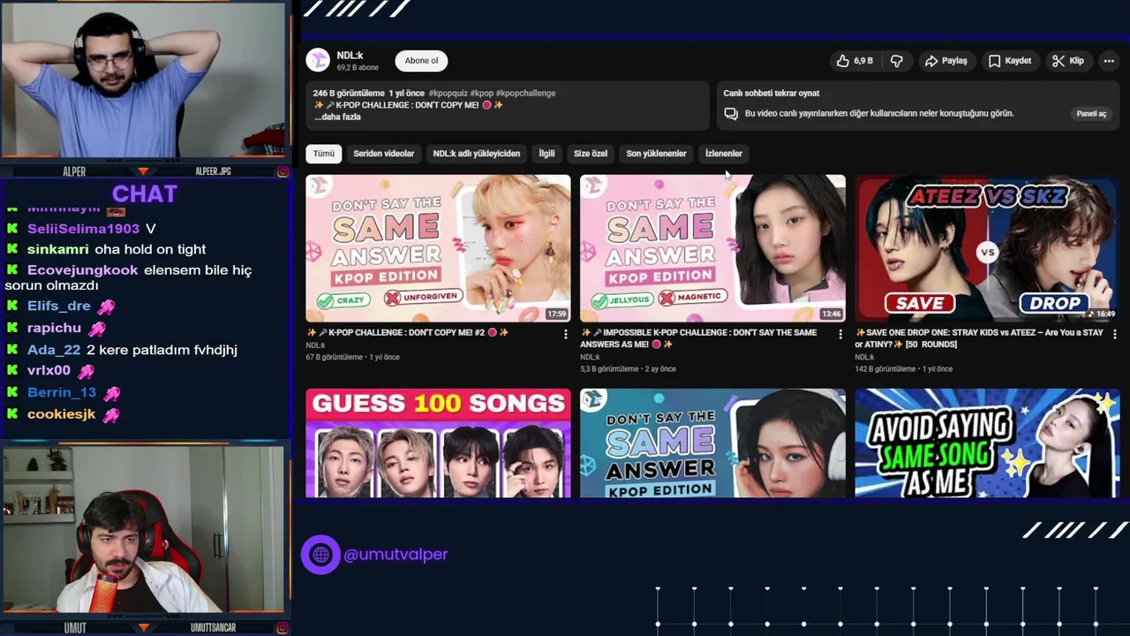The width and height of the screenshot is (1130, 636).
Task: Select the NDL:k adlı yükleyiciden chip
Action: [x=477, y=154]
